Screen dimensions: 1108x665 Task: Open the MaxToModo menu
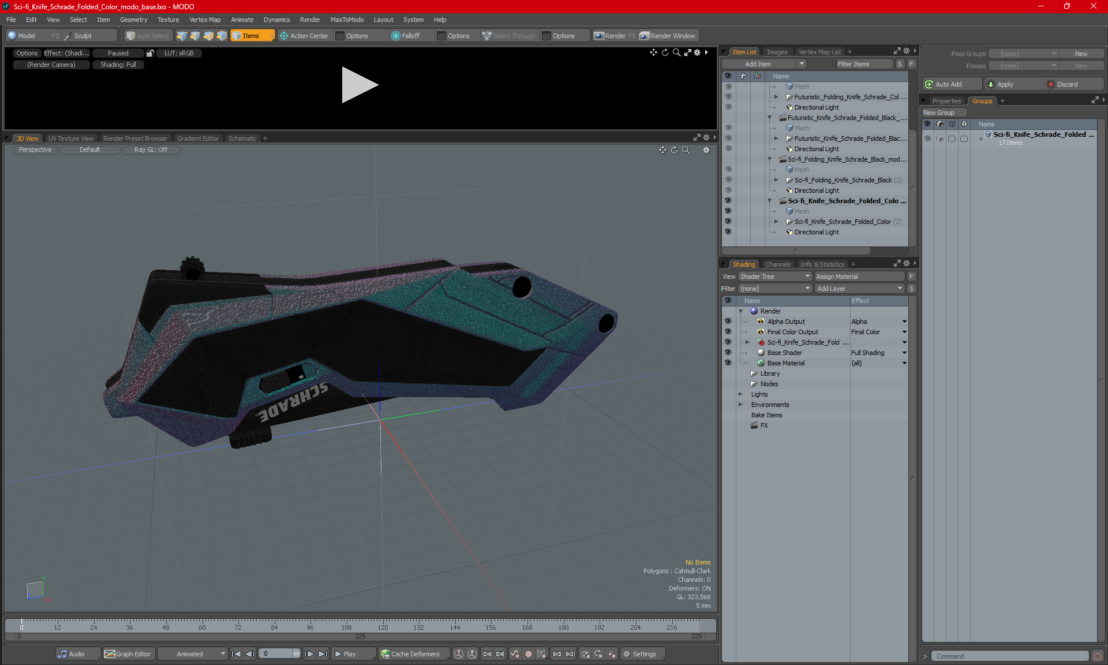(347, 20)
